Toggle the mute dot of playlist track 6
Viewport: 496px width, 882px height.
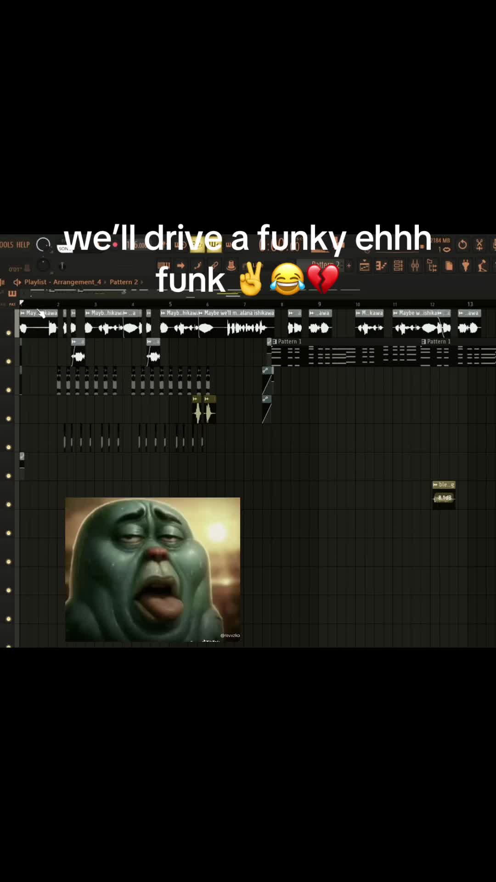pos(8,476)
